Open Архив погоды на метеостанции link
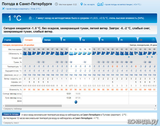160x126 pixels. click(123, 4)
